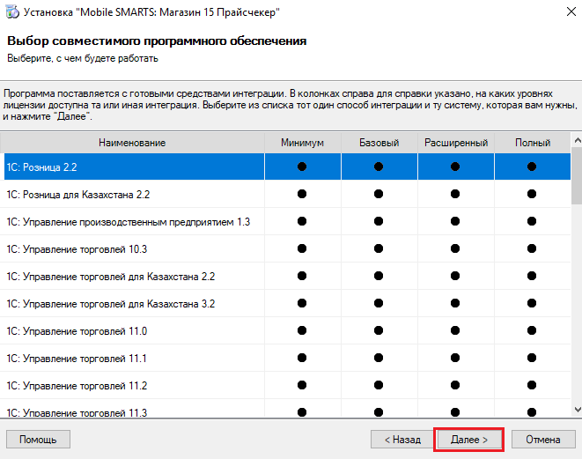582x459 pixels.
Task: Click the list scrollbar up arrow
Action: coord(578,140)
